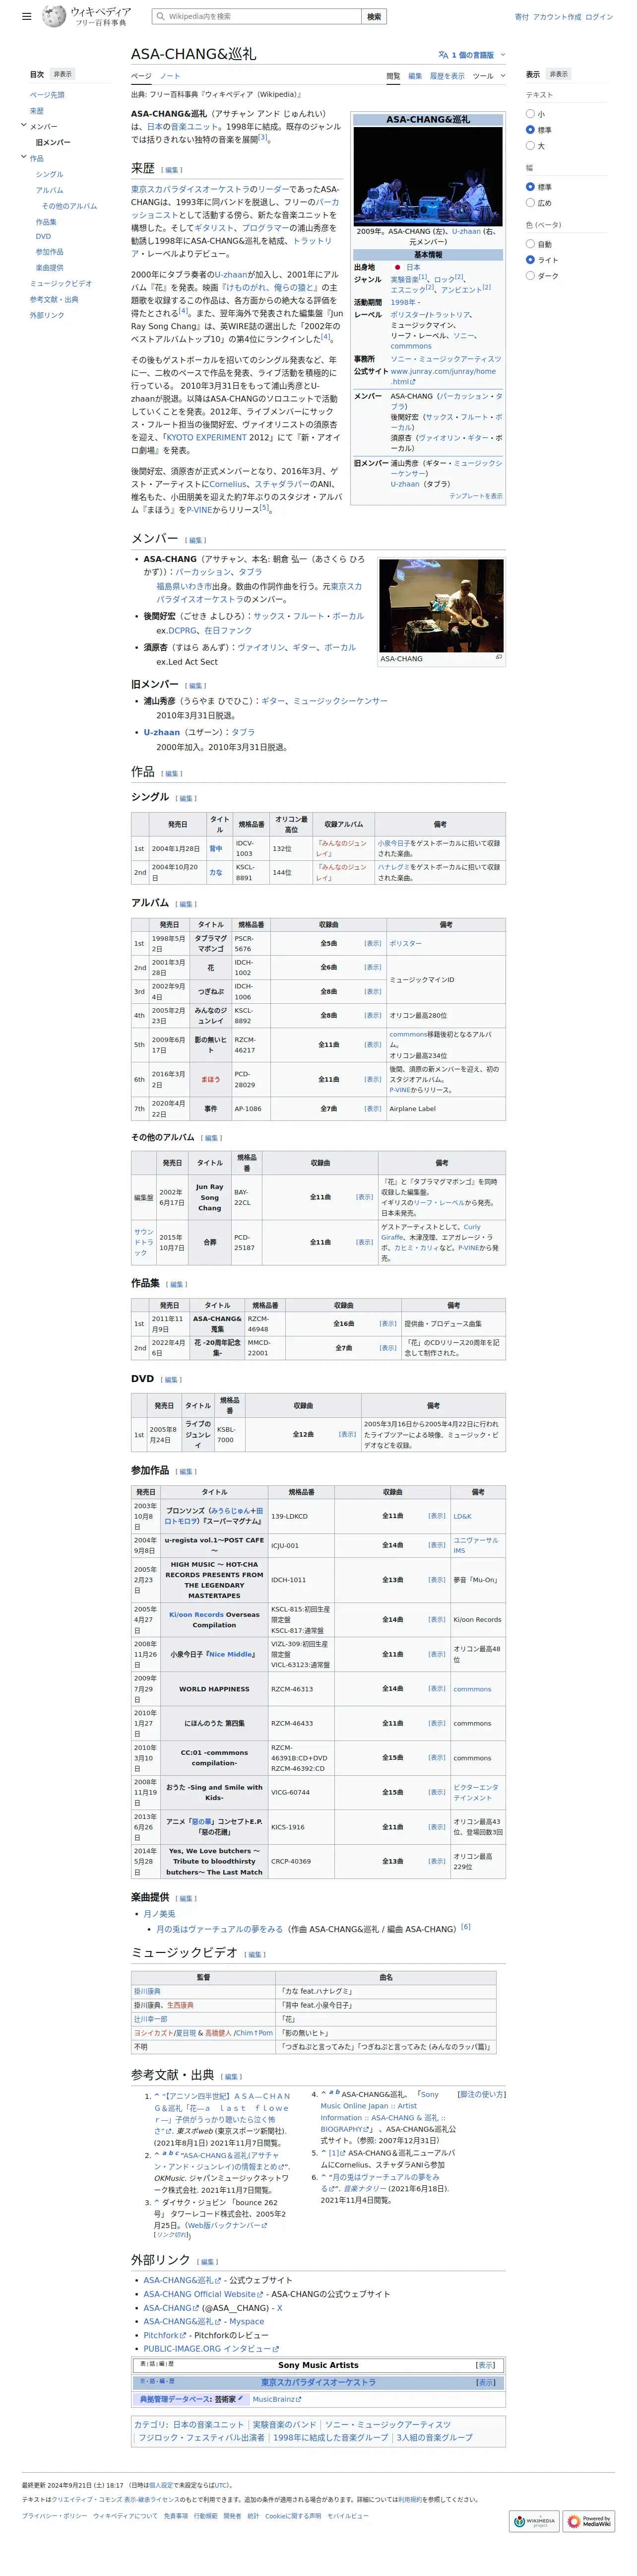637x2576 pixels.
Task: Open the ASA-CHANG Official Website link
Action: point(203,2293)
